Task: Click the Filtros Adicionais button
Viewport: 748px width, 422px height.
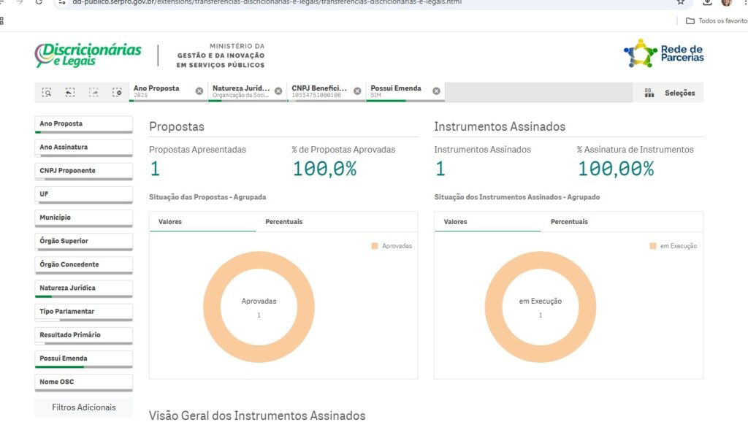Action: click(83, 407)
